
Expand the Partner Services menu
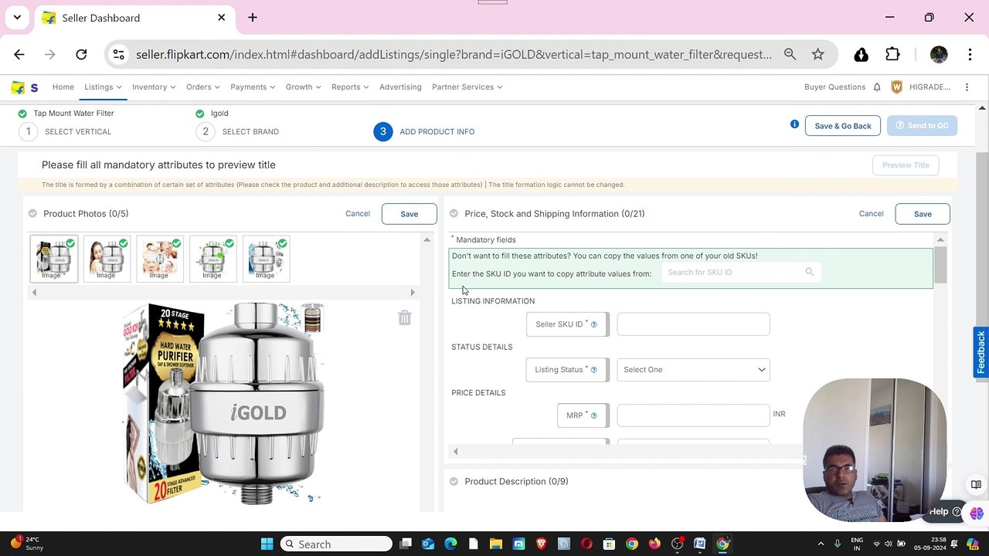coord(467,87)
